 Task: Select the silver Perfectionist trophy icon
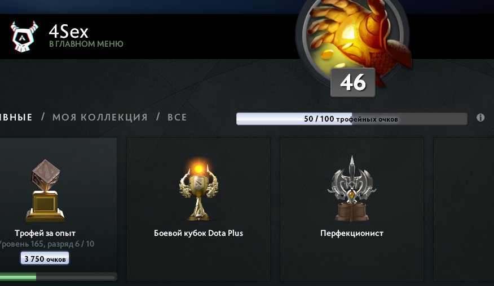(352, 189)
